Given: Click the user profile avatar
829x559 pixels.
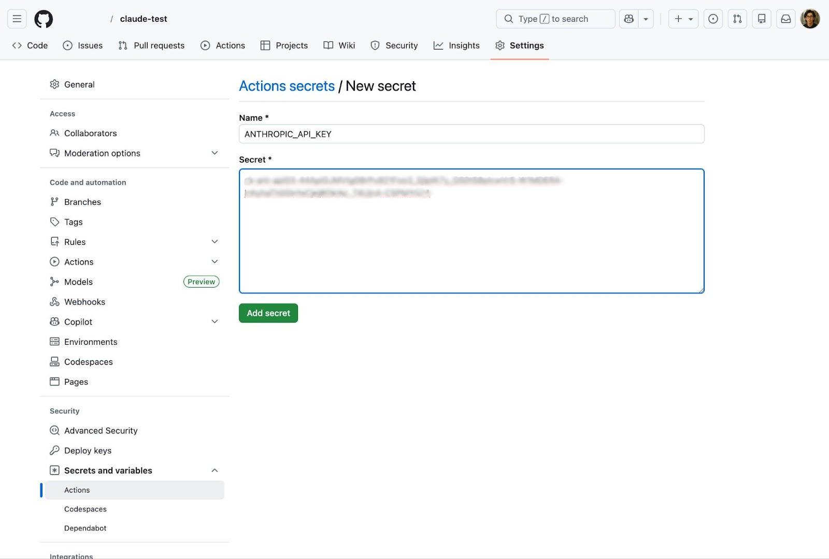Looking at the screenshot, I should pos(810,19).
